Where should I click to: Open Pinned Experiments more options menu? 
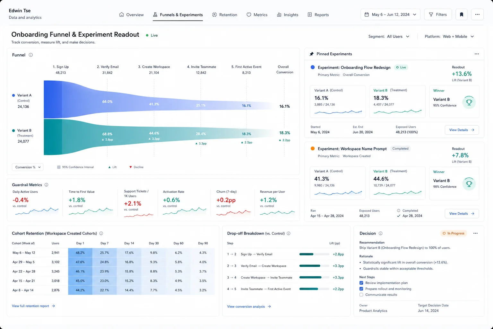click(477, 54)
